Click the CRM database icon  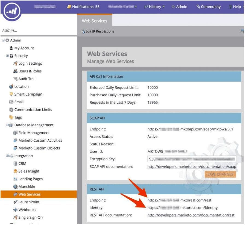point(15,164)
